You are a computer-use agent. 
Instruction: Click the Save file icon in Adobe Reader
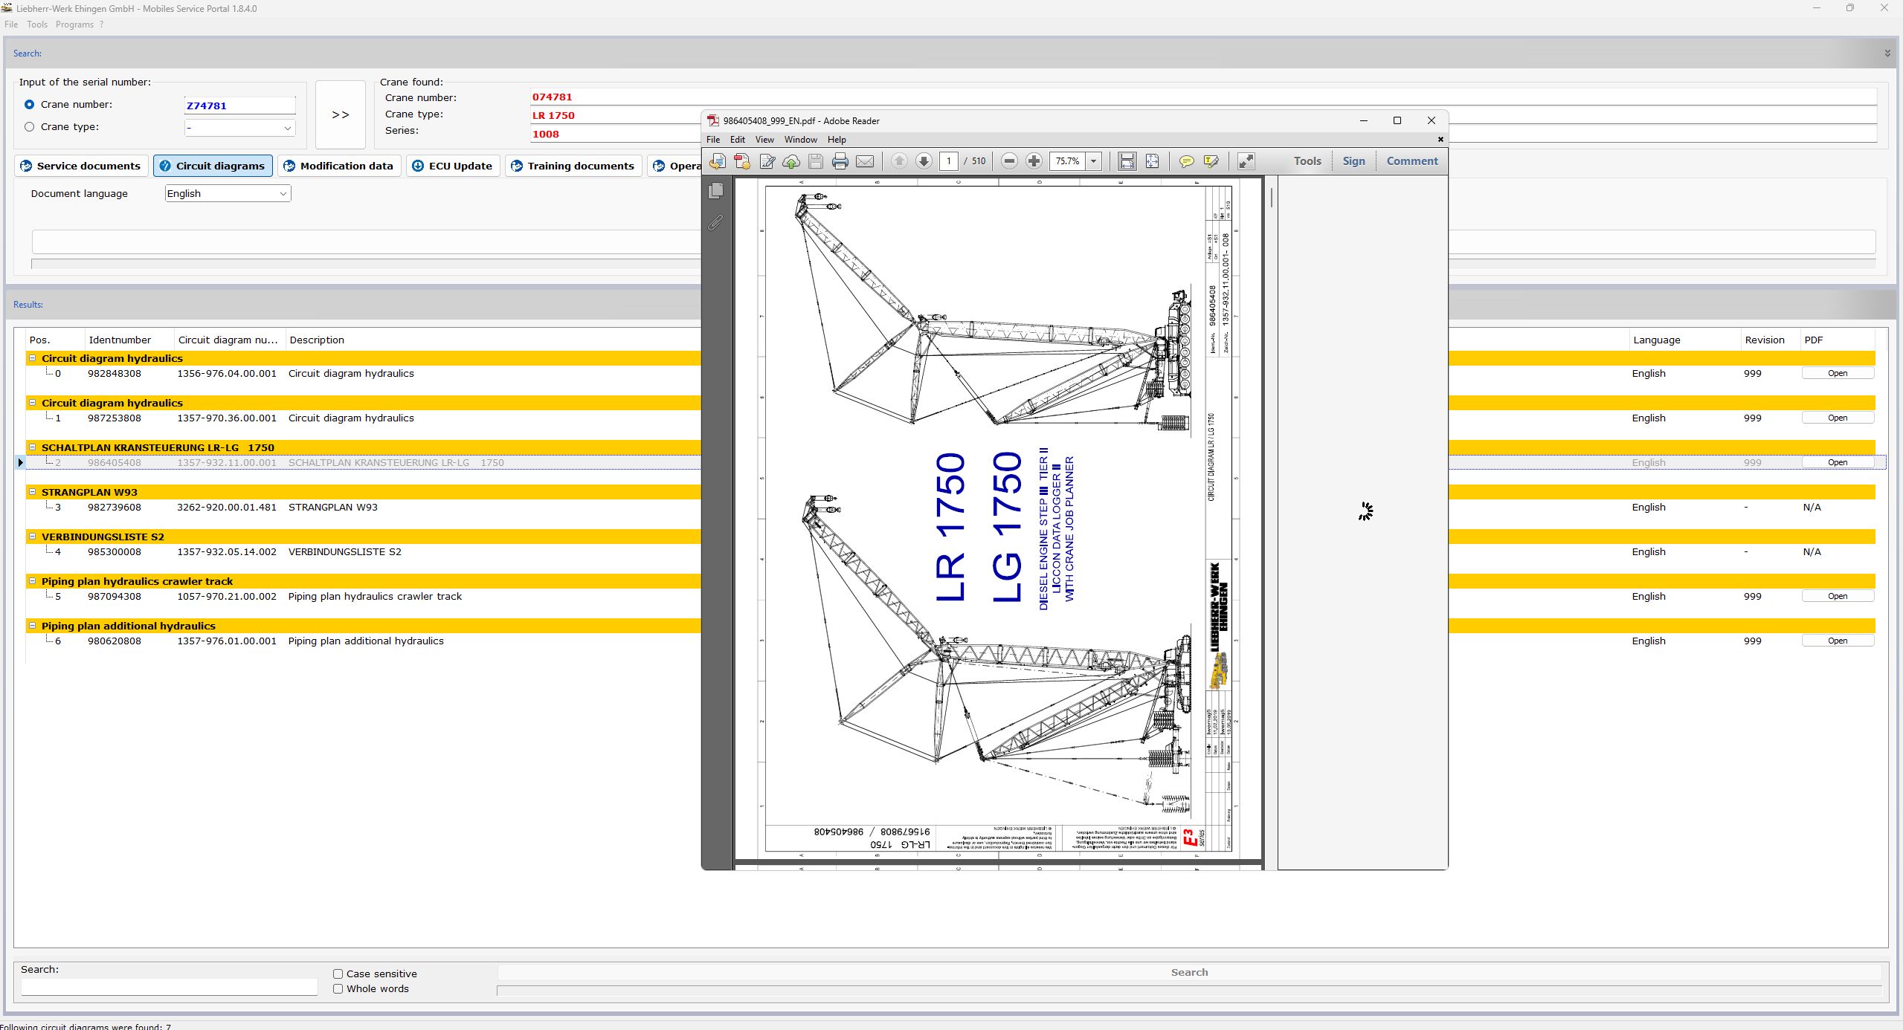click(x=815, y=161)
